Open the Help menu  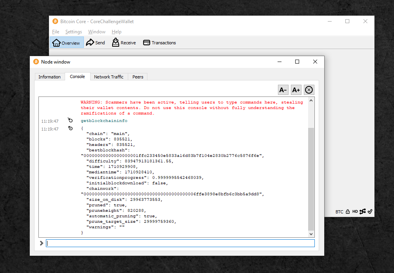pyautogui.click(x=116, y=32)
